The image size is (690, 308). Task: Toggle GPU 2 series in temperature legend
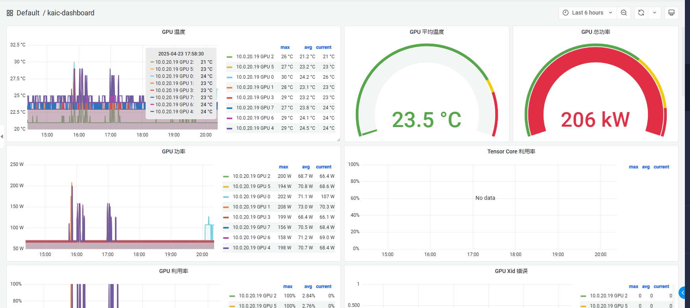[x=255, y=57]
